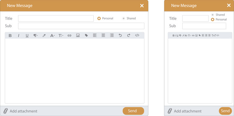This screenshot has height=116, width=234.
Task: Open code view in the narrow window toolbar
Action: tap(218, 35)
